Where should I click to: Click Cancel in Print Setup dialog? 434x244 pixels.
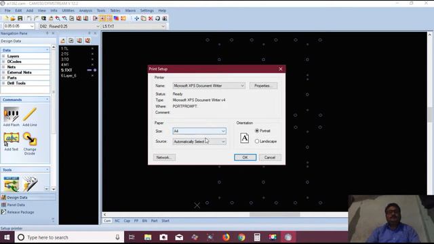(270, 157)
